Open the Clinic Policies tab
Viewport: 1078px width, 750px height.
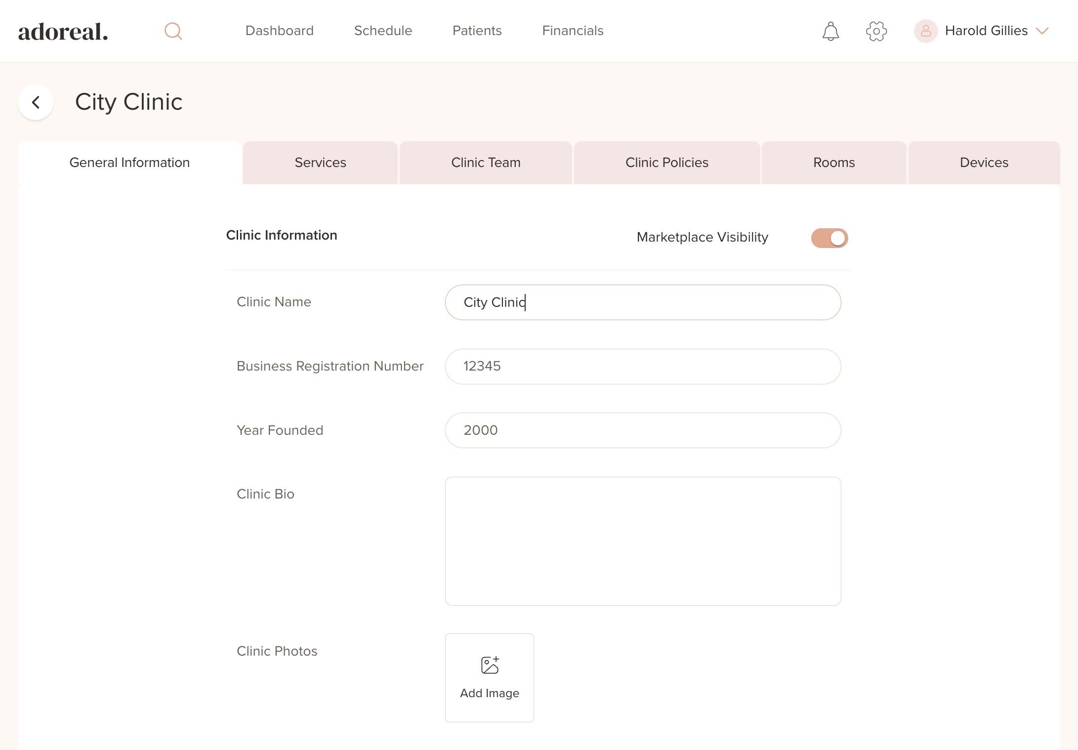[x=666, y=163]
